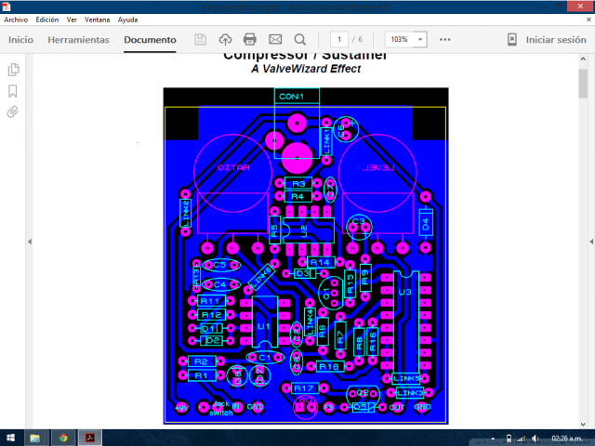
Task: Open Chrome from the Windows taskbar
Action: tap(63, 438)
